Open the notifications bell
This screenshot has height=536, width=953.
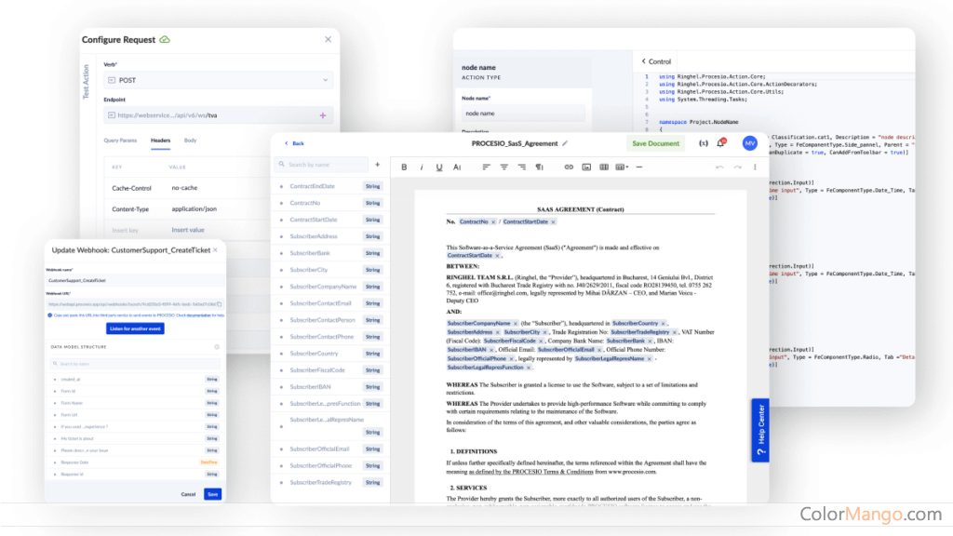(x=720, y=143)
